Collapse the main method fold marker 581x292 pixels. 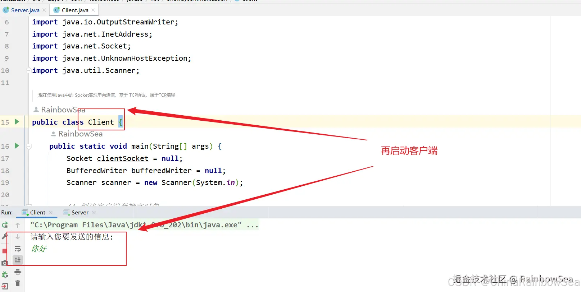(x=29, y=146)
